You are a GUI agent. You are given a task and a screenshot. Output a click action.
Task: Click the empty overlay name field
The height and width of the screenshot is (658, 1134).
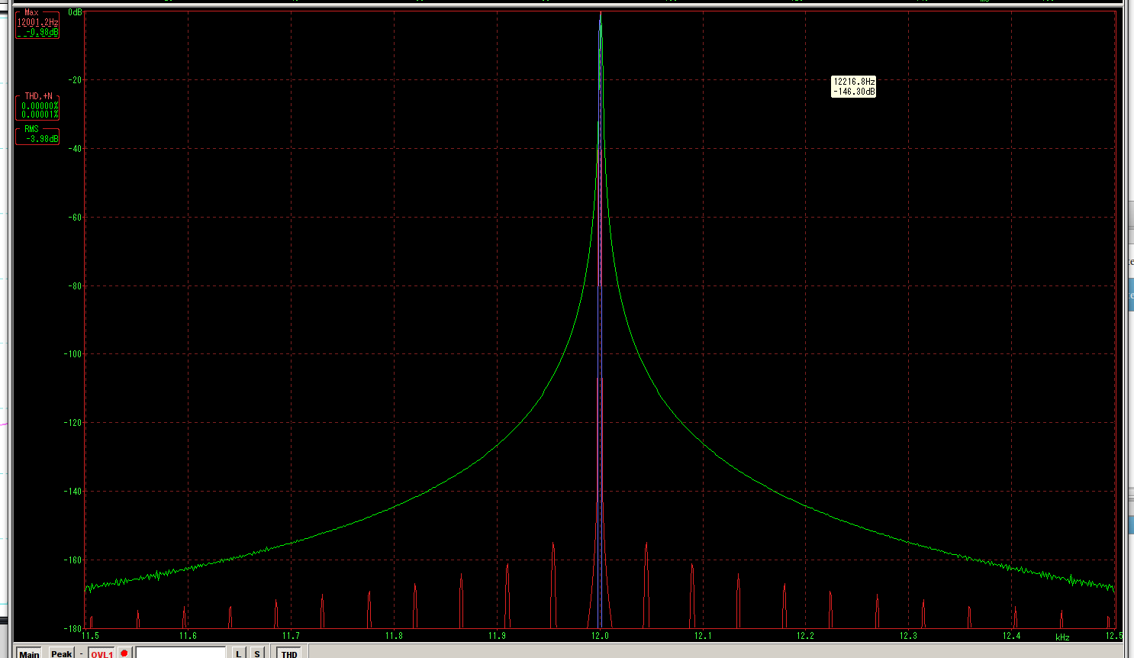click(181, 653)
